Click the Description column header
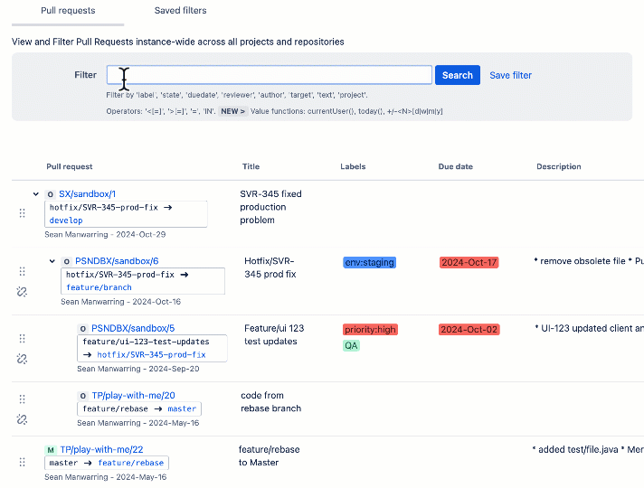Viewport: 644px width, 488px height. tap(559, 166)
